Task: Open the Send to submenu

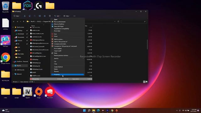Action: click(68, 58)
